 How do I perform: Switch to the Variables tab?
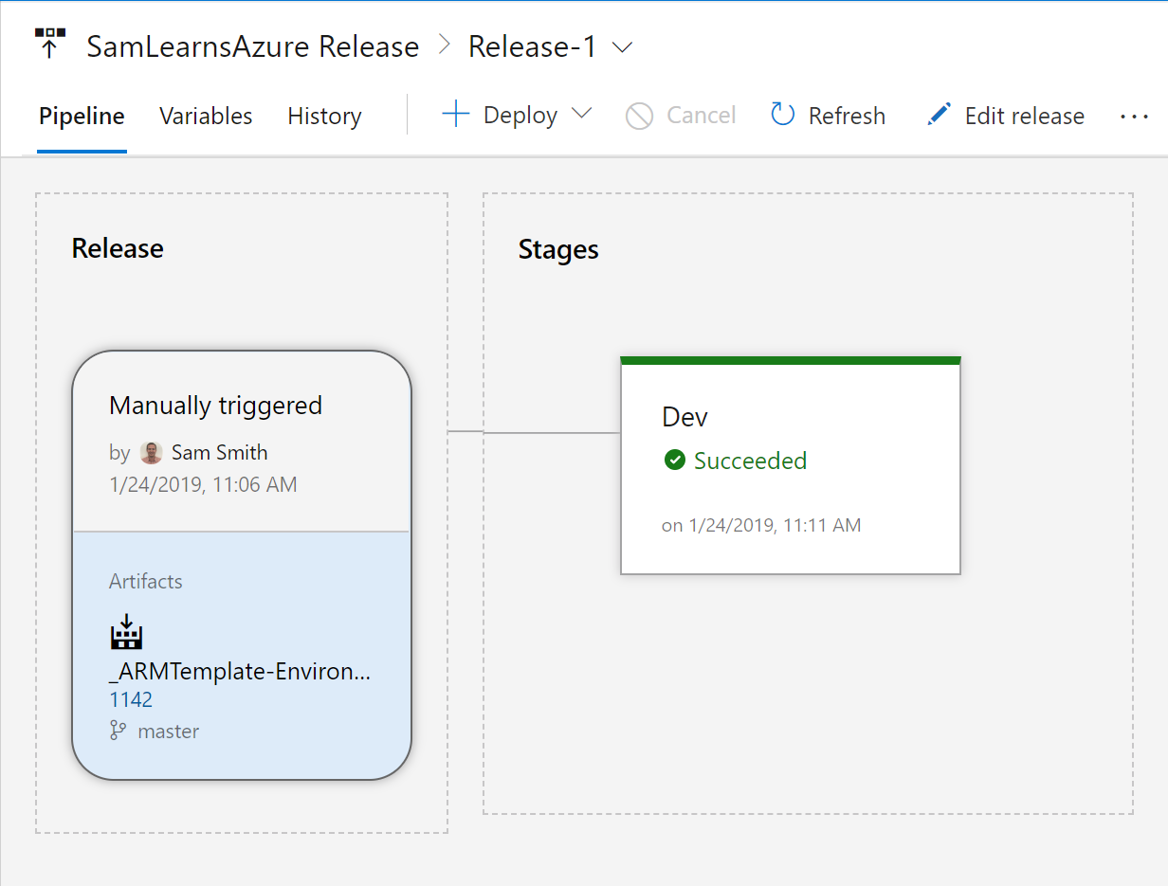(x=206, y=117)
